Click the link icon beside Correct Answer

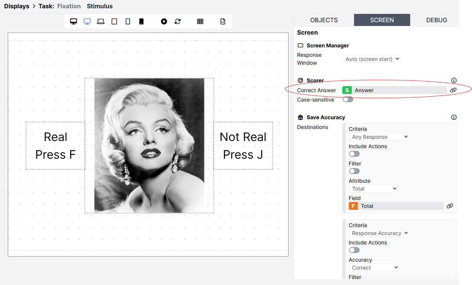[x=453, y=90]
